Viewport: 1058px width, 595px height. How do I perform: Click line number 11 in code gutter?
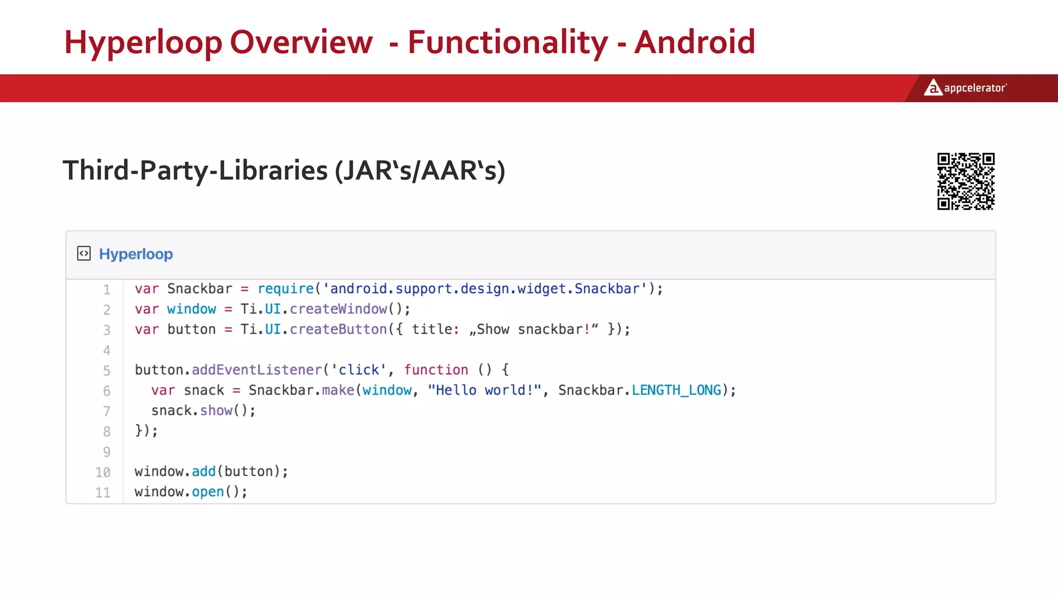(x=103, y=492)
